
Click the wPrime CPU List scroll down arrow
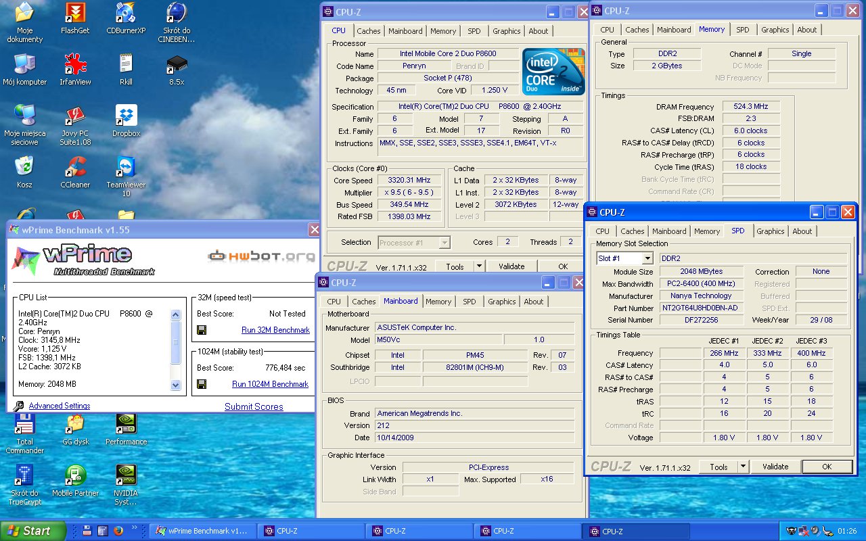point(176,385)
